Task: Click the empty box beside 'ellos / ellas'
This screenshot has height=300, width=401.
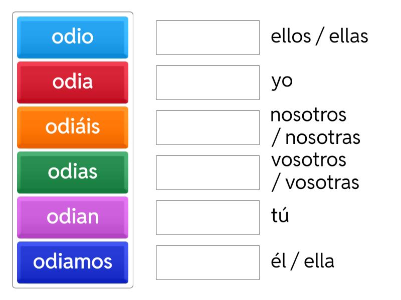Action: (208, 37)
